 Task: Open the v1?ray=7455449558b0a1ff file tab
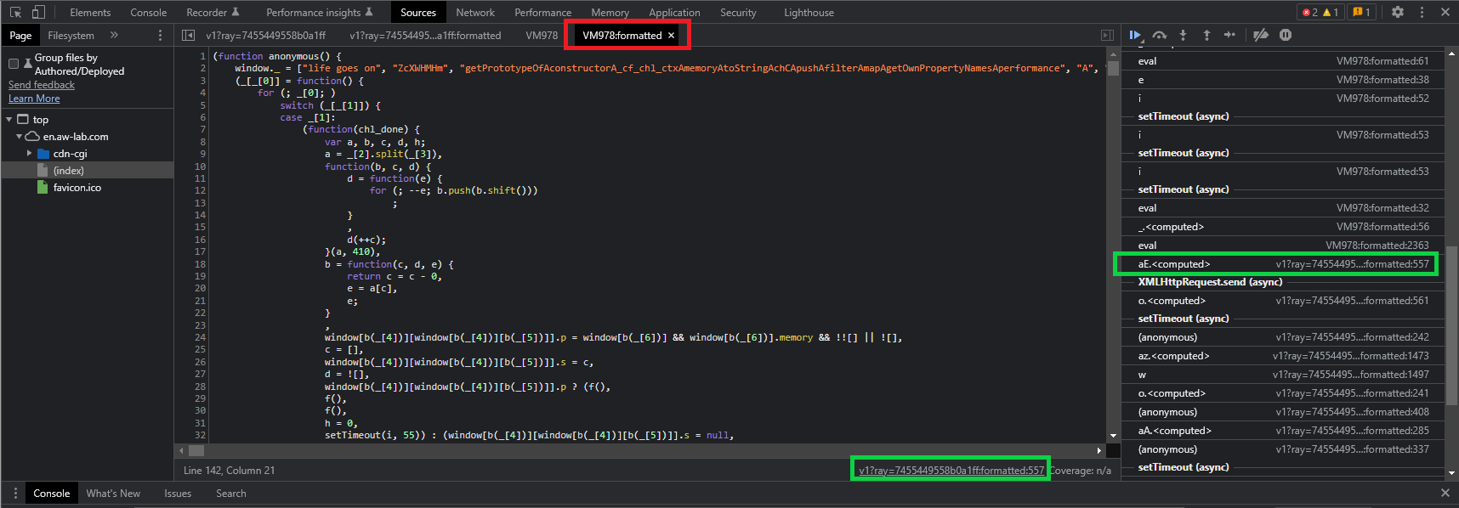[x=265, y=36]
